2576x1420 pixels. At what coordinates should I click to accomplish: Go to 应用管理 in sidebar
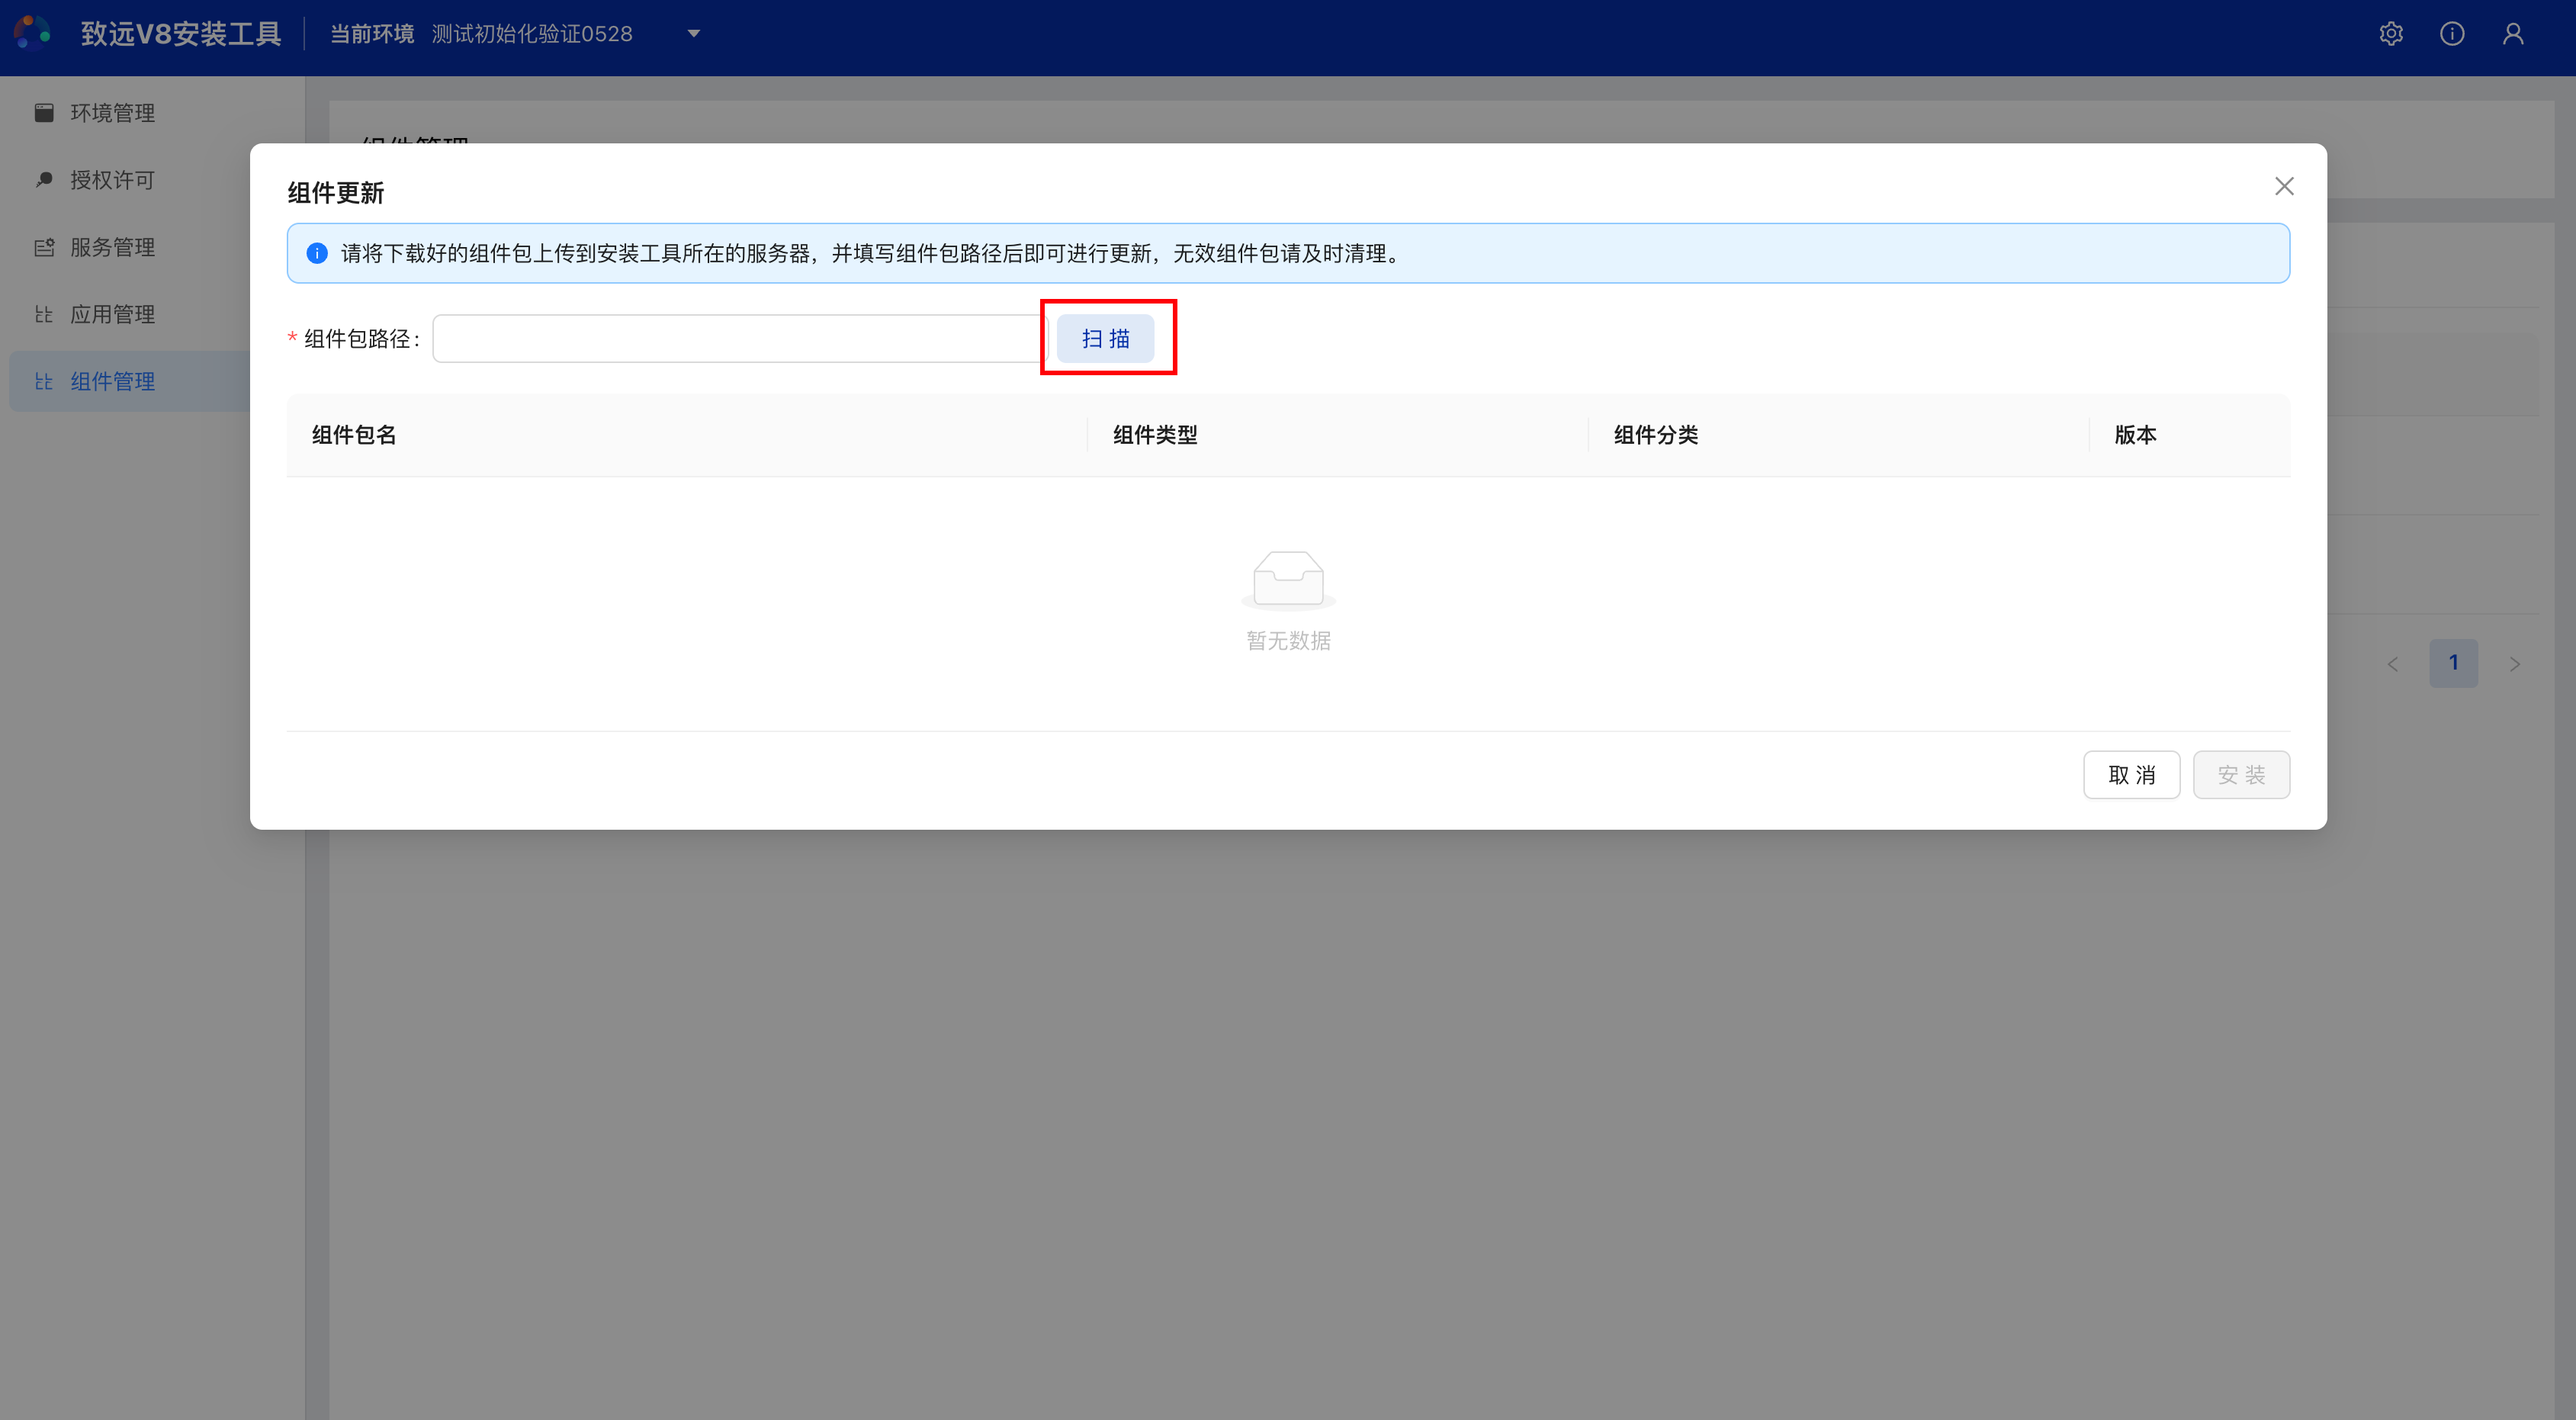tap(112, 314)
